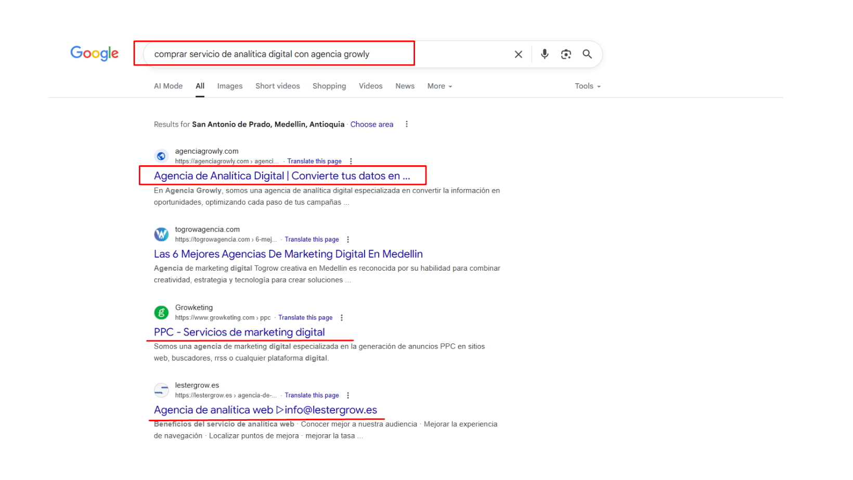Open Agencia de Analitica Digital result
The image size is (853, 480).
(x=282, y=176)
